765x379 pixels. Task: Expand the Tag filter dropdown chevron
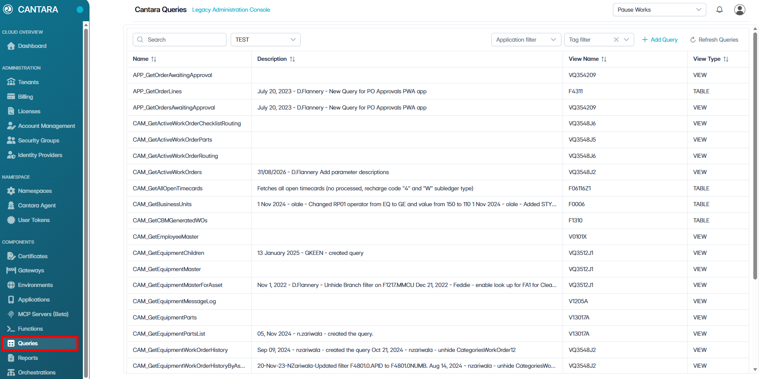coord(626,40)
